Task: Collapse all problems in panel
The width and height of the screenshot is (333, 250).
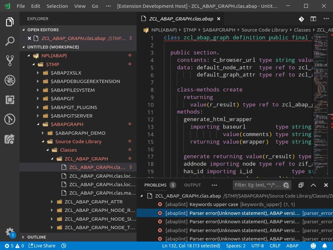Action: (x=301, y=185)
